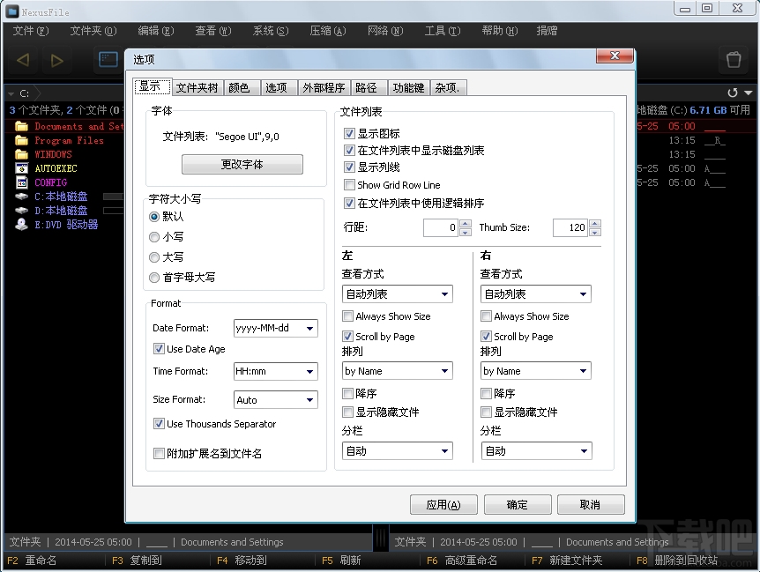The height and width of the screenshot is (572, 760).
Task: Select the D:本地磁盘 drive icon
Action: (21, 211)
